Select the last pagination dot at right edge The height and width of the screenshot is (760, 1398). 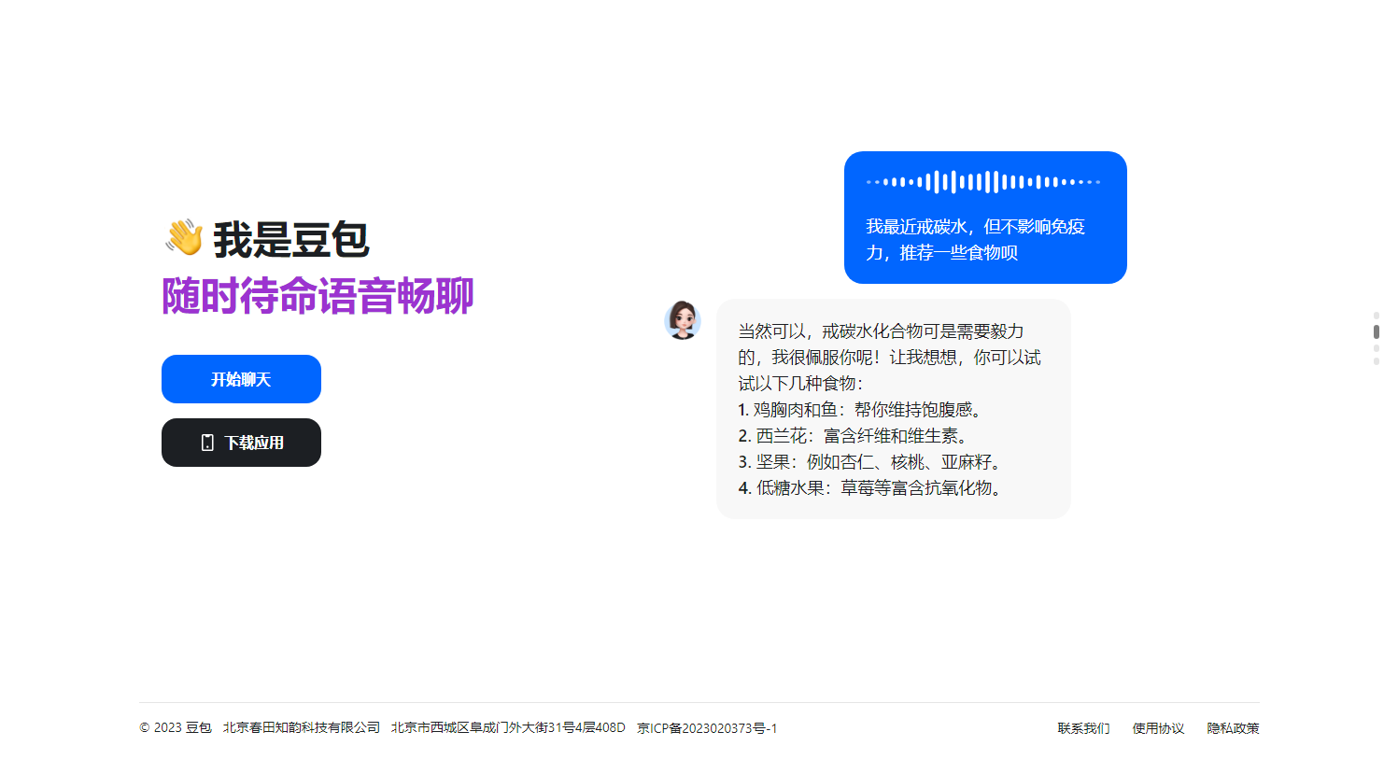[1377, 361]
